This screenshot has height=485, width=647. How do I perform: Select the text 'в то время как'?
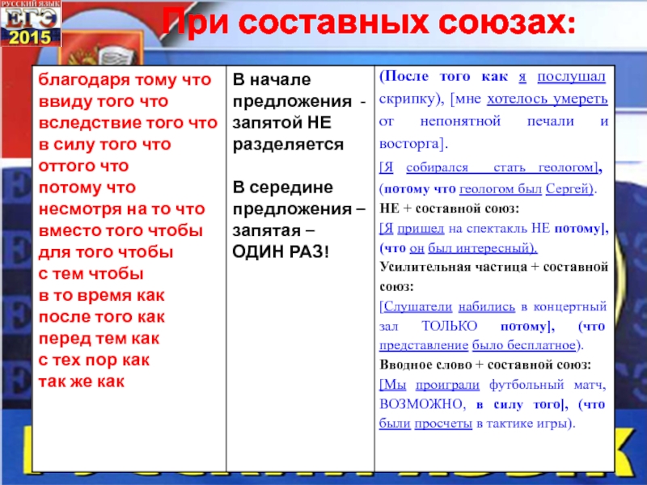tap(102, 295)
